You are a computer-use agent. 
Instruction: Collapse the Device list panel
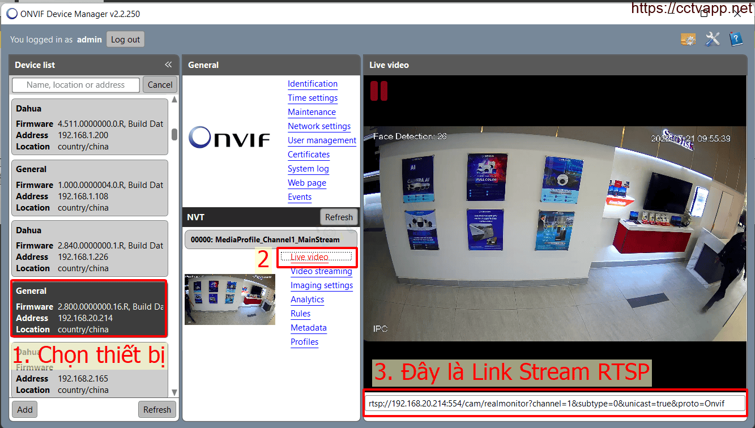(x=168, y=65)
